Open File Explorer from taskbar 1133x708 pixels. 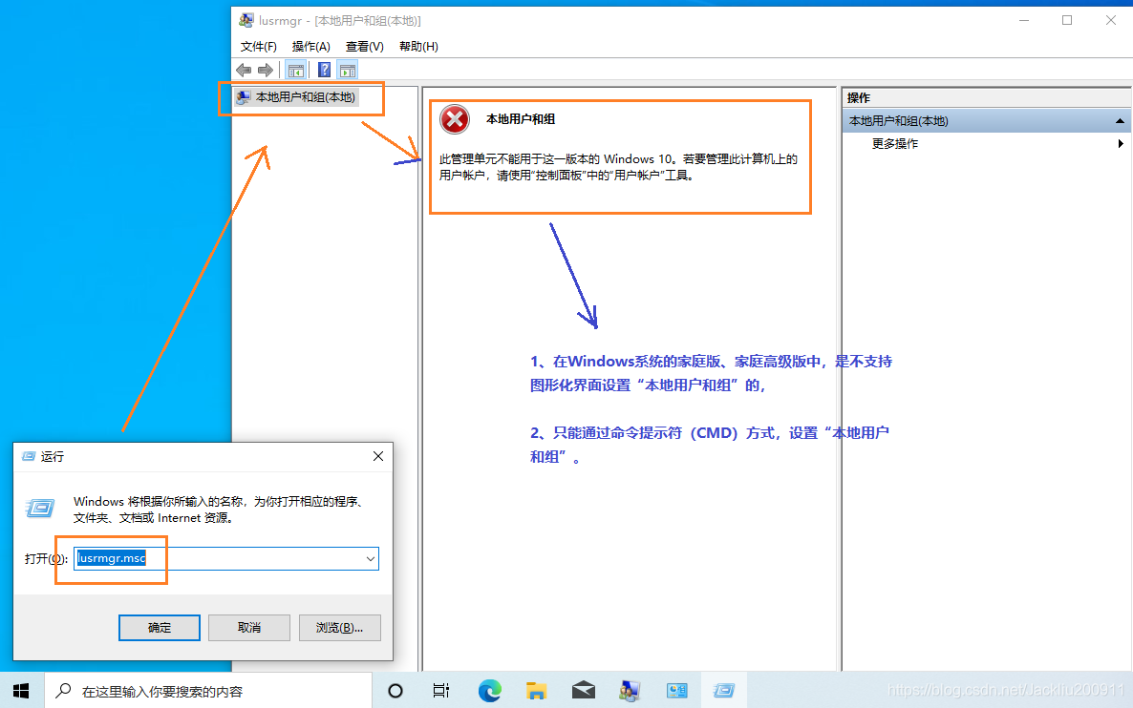point(536,691)
